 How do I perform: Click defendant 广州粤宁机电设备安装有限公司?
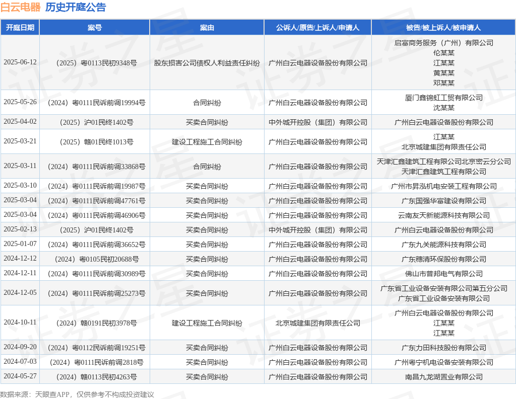[443, 362]
